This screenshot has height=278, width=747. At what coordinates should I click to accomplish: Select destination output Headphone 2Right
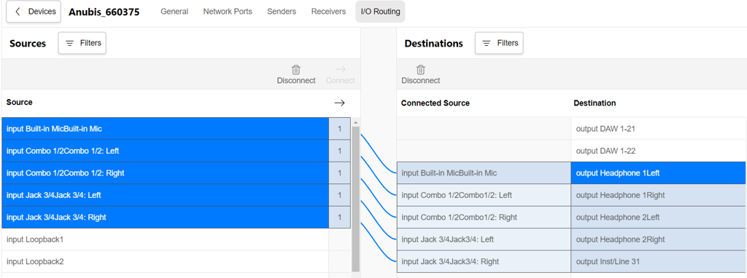(659, 239)
